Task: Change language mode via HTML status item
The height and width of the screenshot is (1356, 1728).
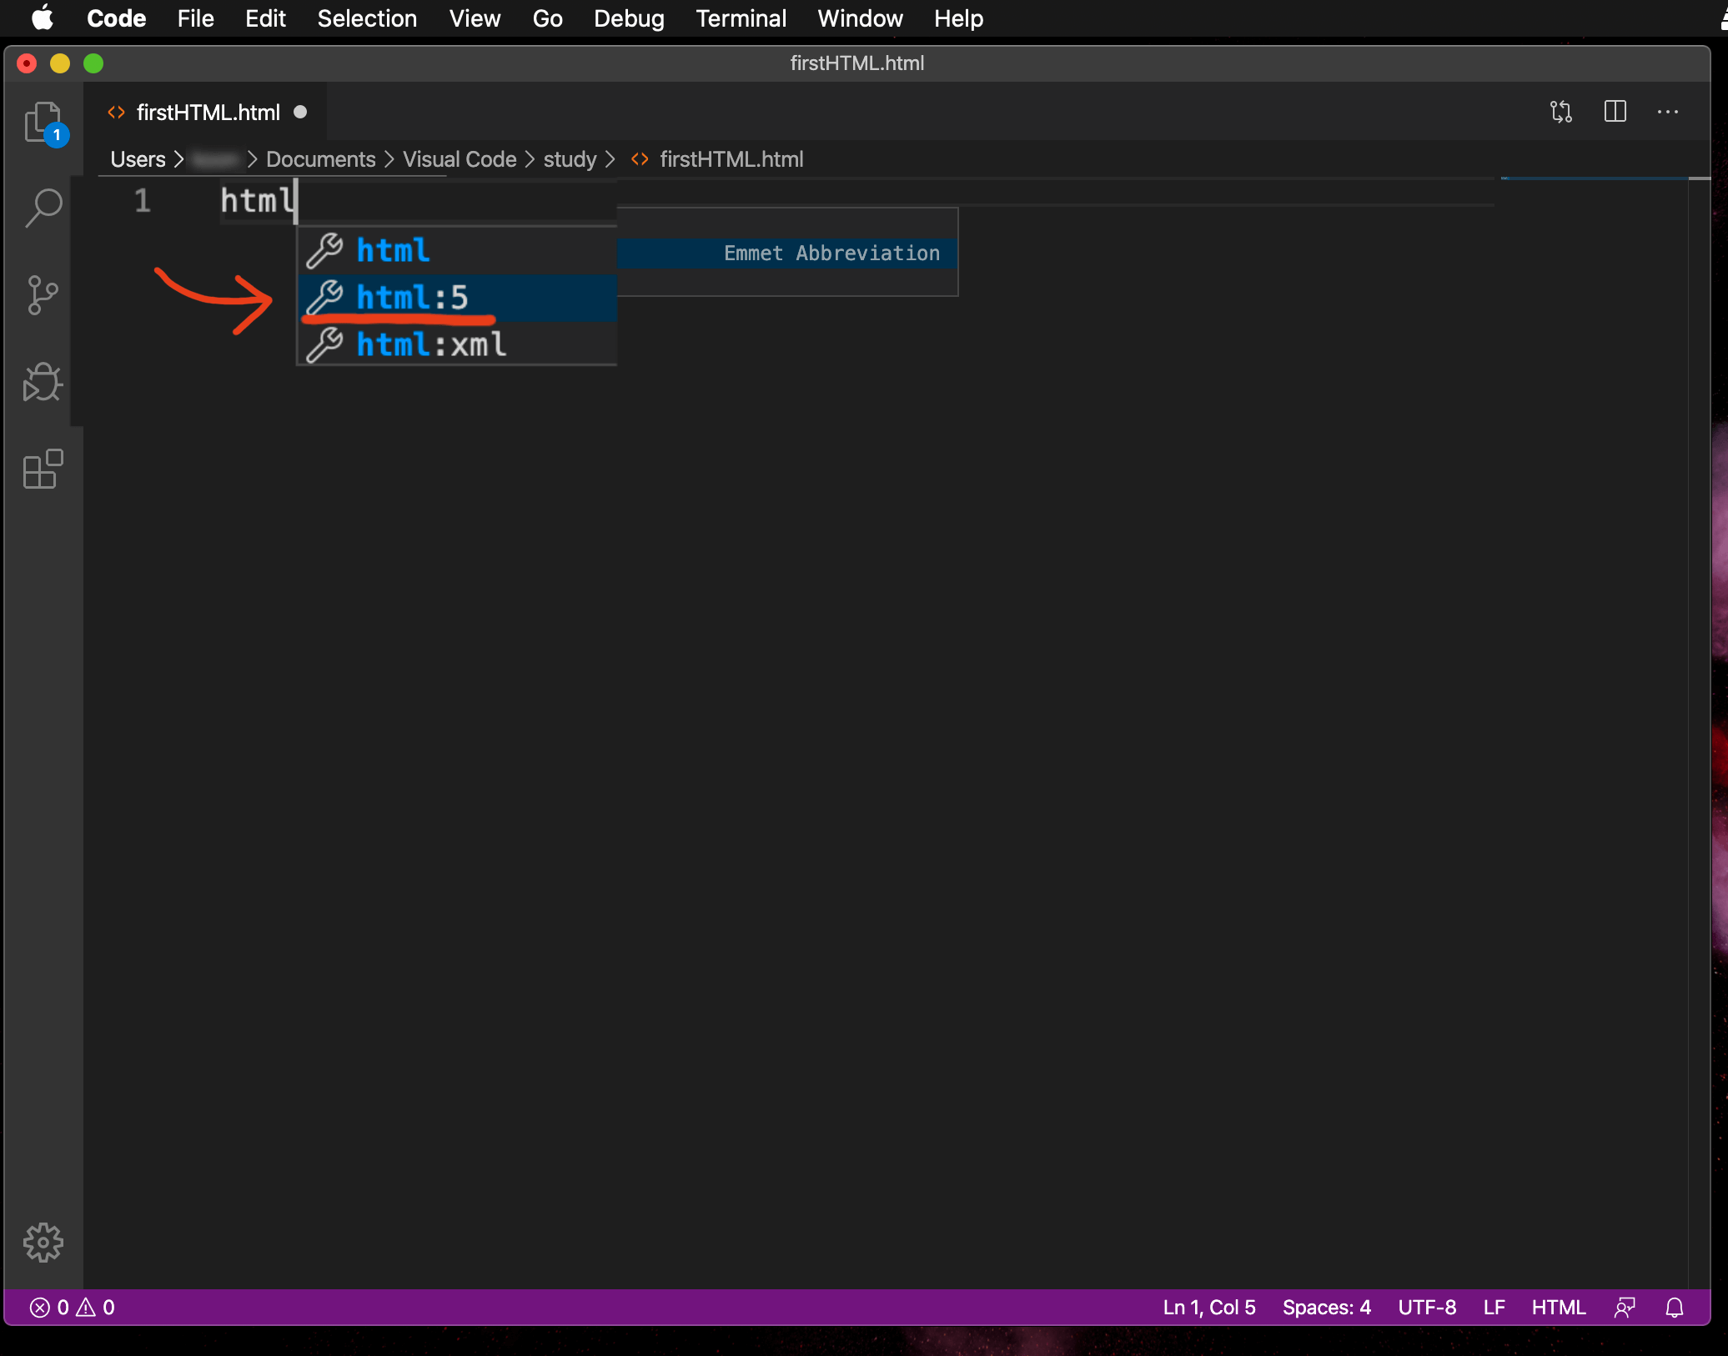Action: pyautogui.click(x=1558, y=1308)
